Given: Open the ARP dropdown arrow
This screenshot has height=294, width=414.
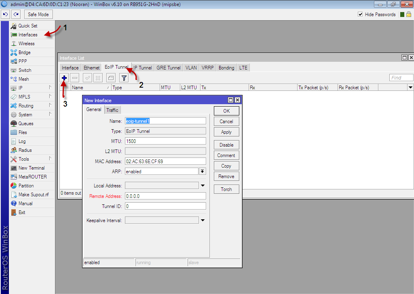Looking at the screenshot, I should [x=203, y=171].
